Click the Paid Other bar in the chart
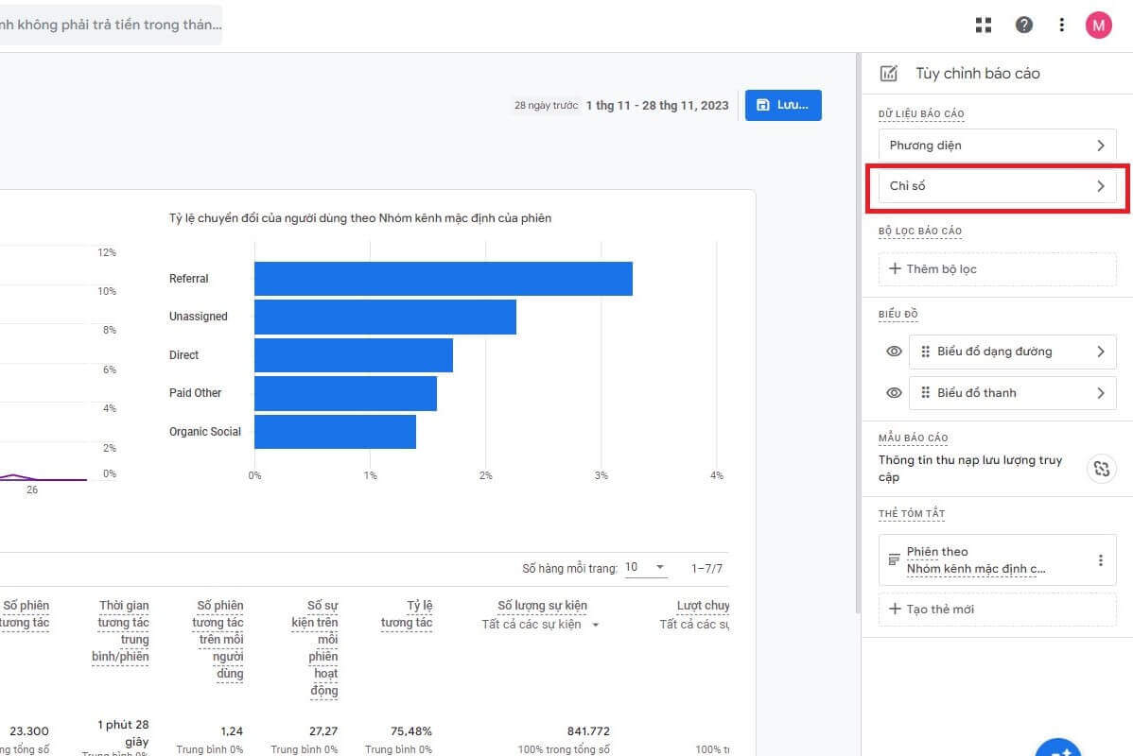 [345, 393]
